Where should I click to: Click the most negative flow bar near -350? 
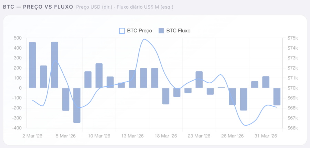pyautogui.click(x=77, y=105)
